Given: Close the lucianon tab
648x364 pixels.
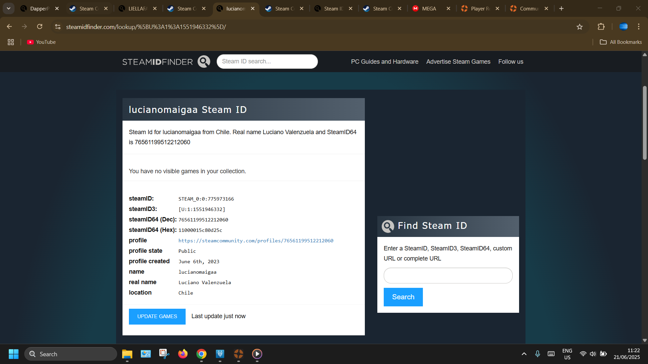Looking at the screenshot, I should pos(253,8).
